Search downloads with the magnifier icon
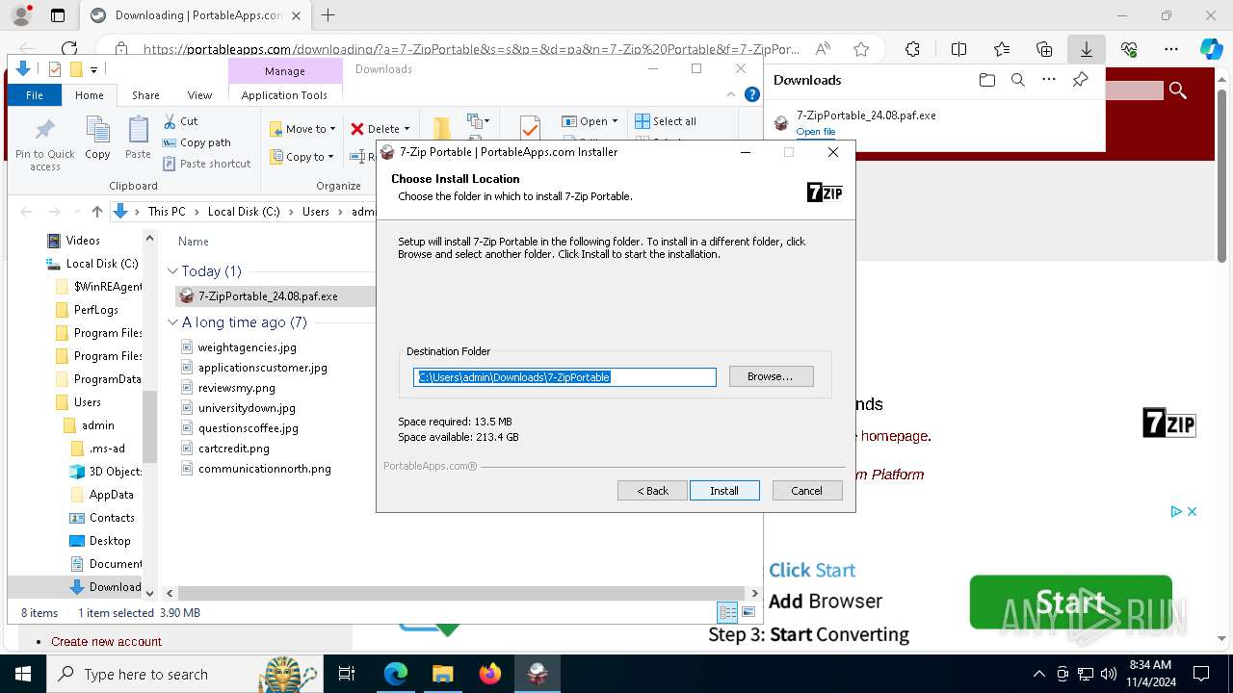1233x693 pixels. 1017,80
